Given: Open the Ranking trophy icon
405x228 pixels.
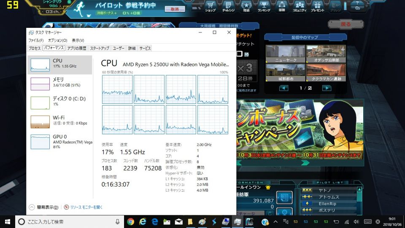Looking at the screenshot, I should coord(264,6).
